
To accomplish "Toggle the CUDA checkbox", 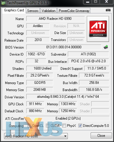I will tap(48, 126).
